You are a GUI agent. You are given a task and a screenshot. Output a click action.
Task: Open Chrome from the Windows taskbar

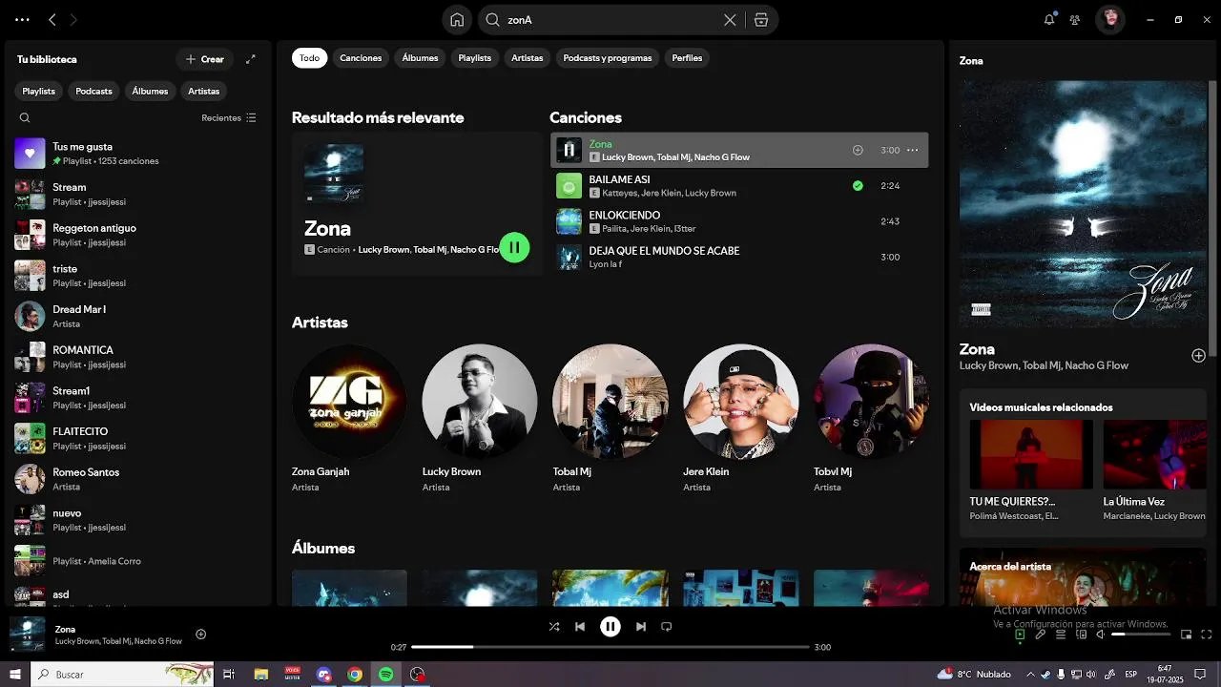355,674
